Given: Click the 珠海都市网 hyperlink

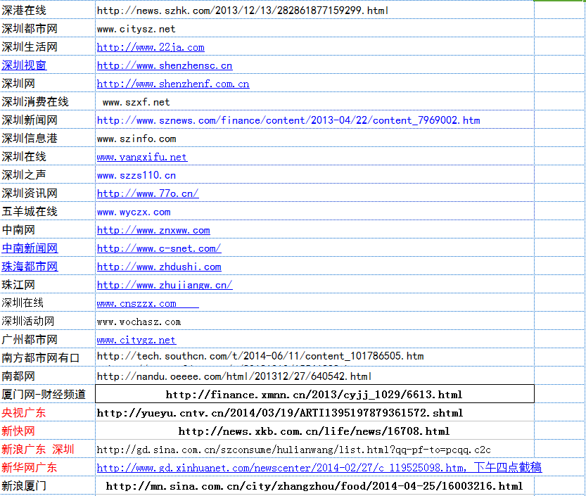Looking at the screenshot, I should click(x=30, y=267).
